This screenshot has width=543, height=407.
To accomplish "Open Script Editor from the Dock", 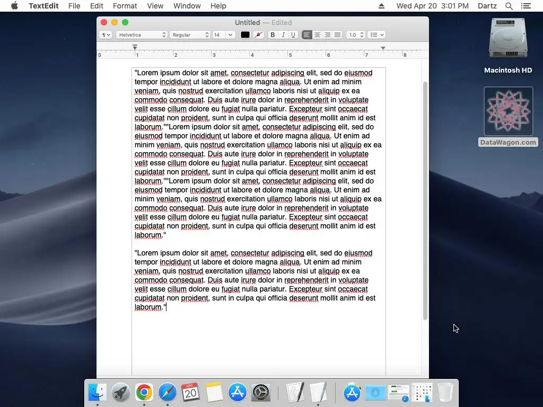I will [x=295, y=393].
